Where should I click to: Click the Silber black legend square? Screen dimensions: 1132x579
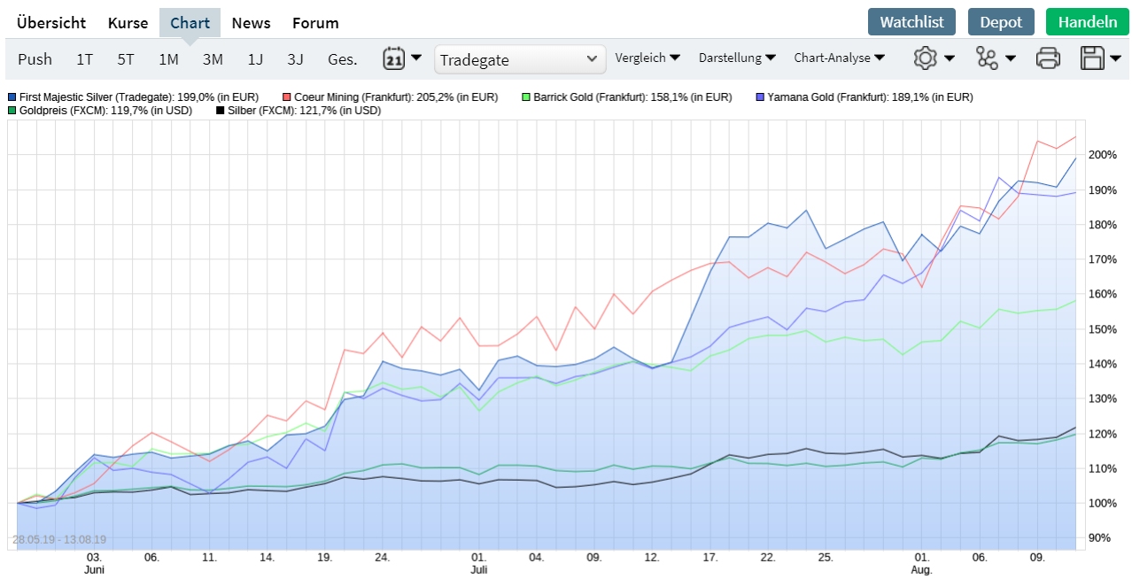pyautogui.click(x=220, y=111)
